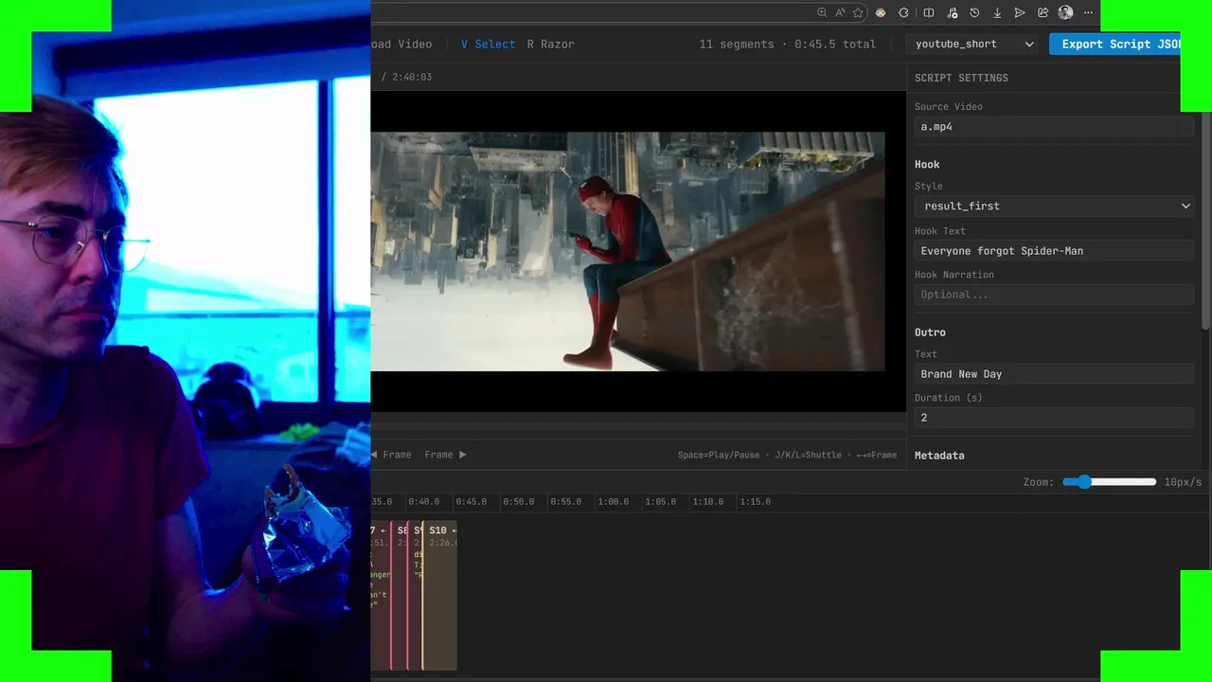Click the video preview of Spider-Man
The image size is (1212, 682).
(628, 251)
